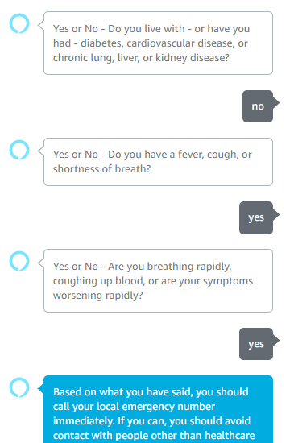The image size is (290, 443).
Task: Select the text "Are you breathing rapidly,"
Action: pos(170,267)
